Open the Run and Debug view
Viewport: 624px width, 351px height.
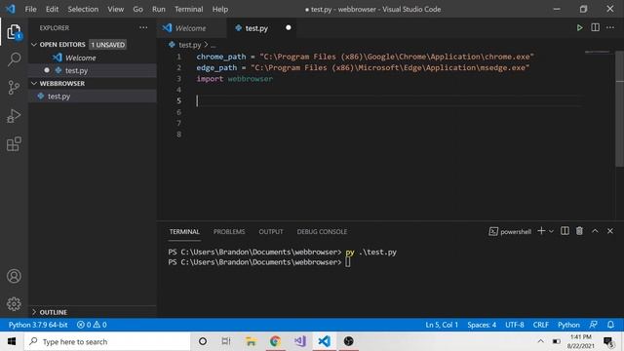click(14, 116)
